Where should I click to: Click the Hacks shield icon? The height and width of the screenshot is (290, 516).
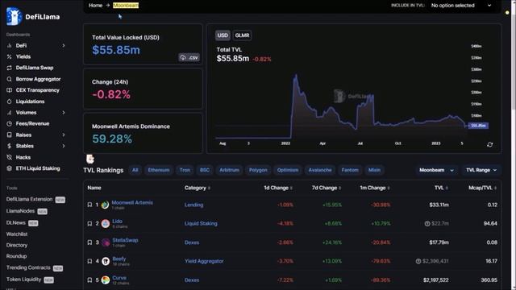9,158
